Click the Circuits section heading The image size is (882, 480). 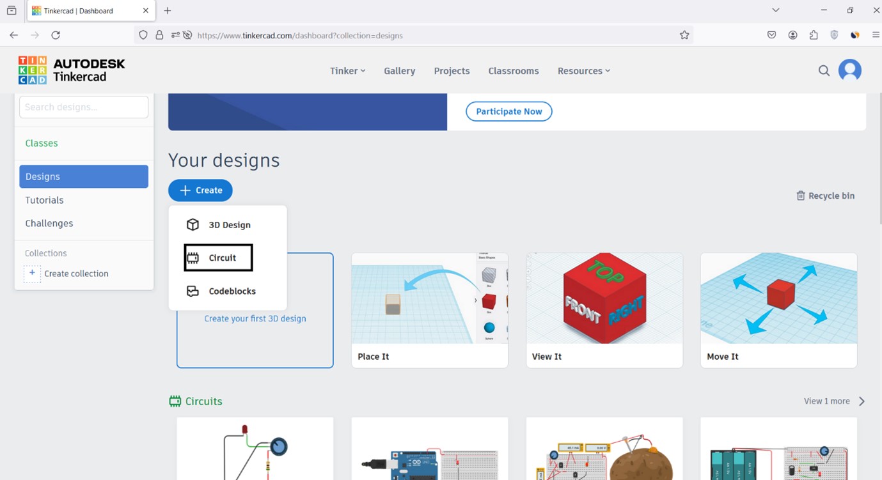204,401
